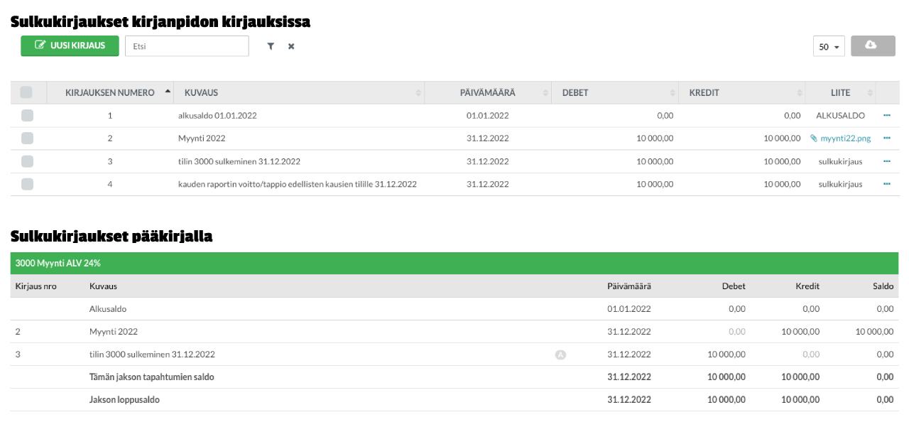Toggle the select-all checkbox in table header
This screenshot has height=427, width=909.
tap(26, 92)
